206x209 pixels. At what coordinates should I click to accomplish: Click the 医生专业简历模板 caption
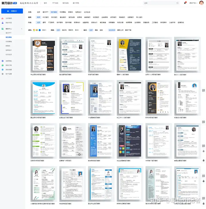pyautogui.click(x=94, y=204)
